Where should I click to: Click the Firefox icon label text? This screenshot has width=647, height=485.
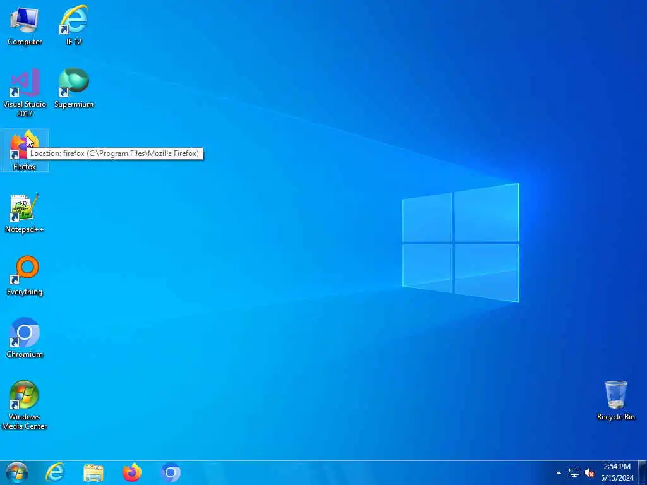coord(25,167)
